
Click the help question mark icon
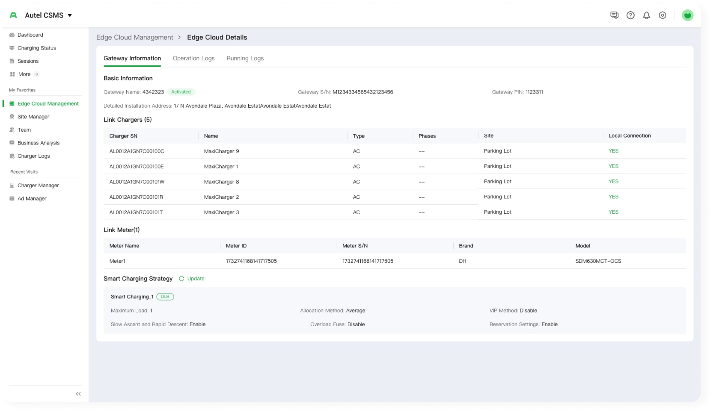pos(630,15)
